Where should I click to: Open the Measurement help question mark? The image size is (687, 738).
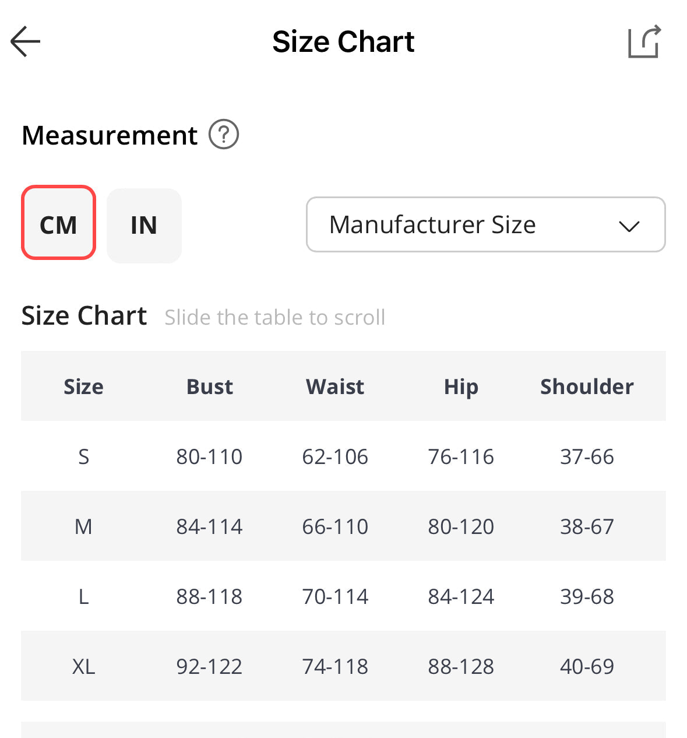[224, 135]
